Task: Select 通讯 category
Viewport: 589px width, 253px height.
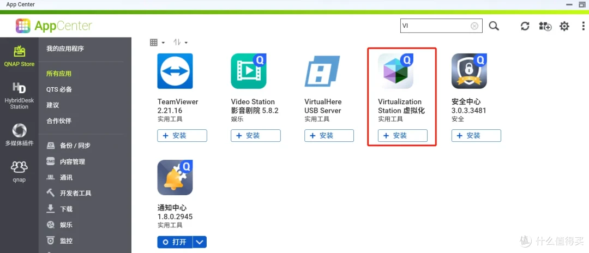Action: click(59, 178)
